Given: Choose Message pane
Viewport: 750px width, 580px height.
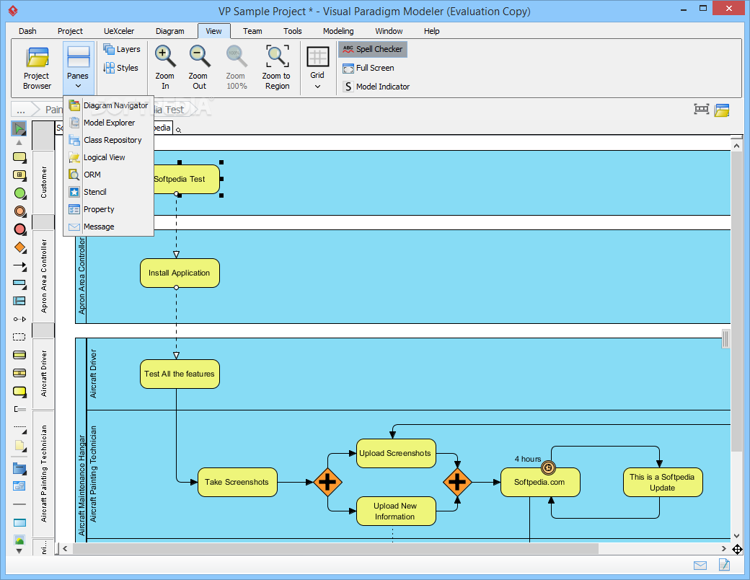Looking at the screenshot, I should pos(109,227).
